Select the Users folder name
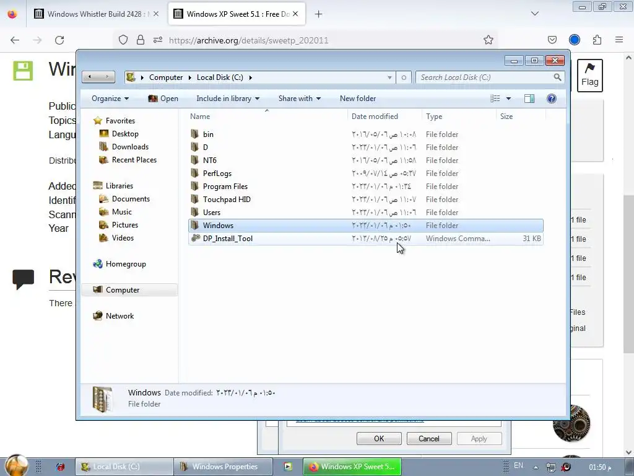The height and width of the screenshot is (476, 634). coord(212,212)
